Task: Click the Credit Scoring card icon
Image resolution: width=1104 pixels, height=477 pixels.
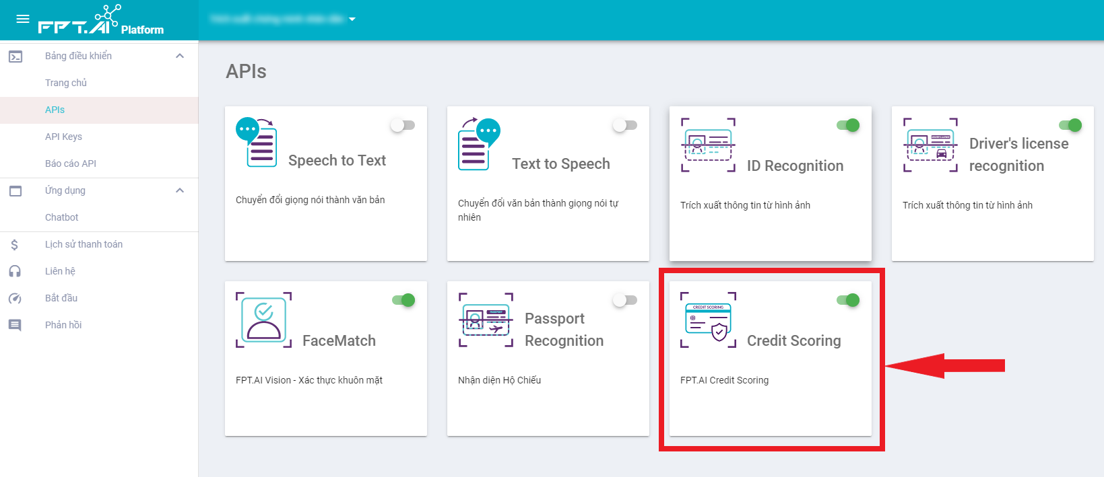Action: coord(708,320)
